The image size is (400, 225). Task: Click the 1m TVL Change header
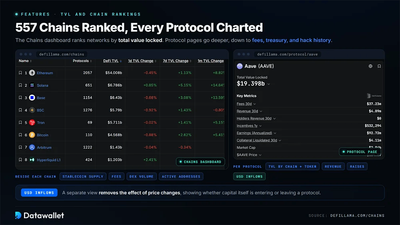click(211, 61)
